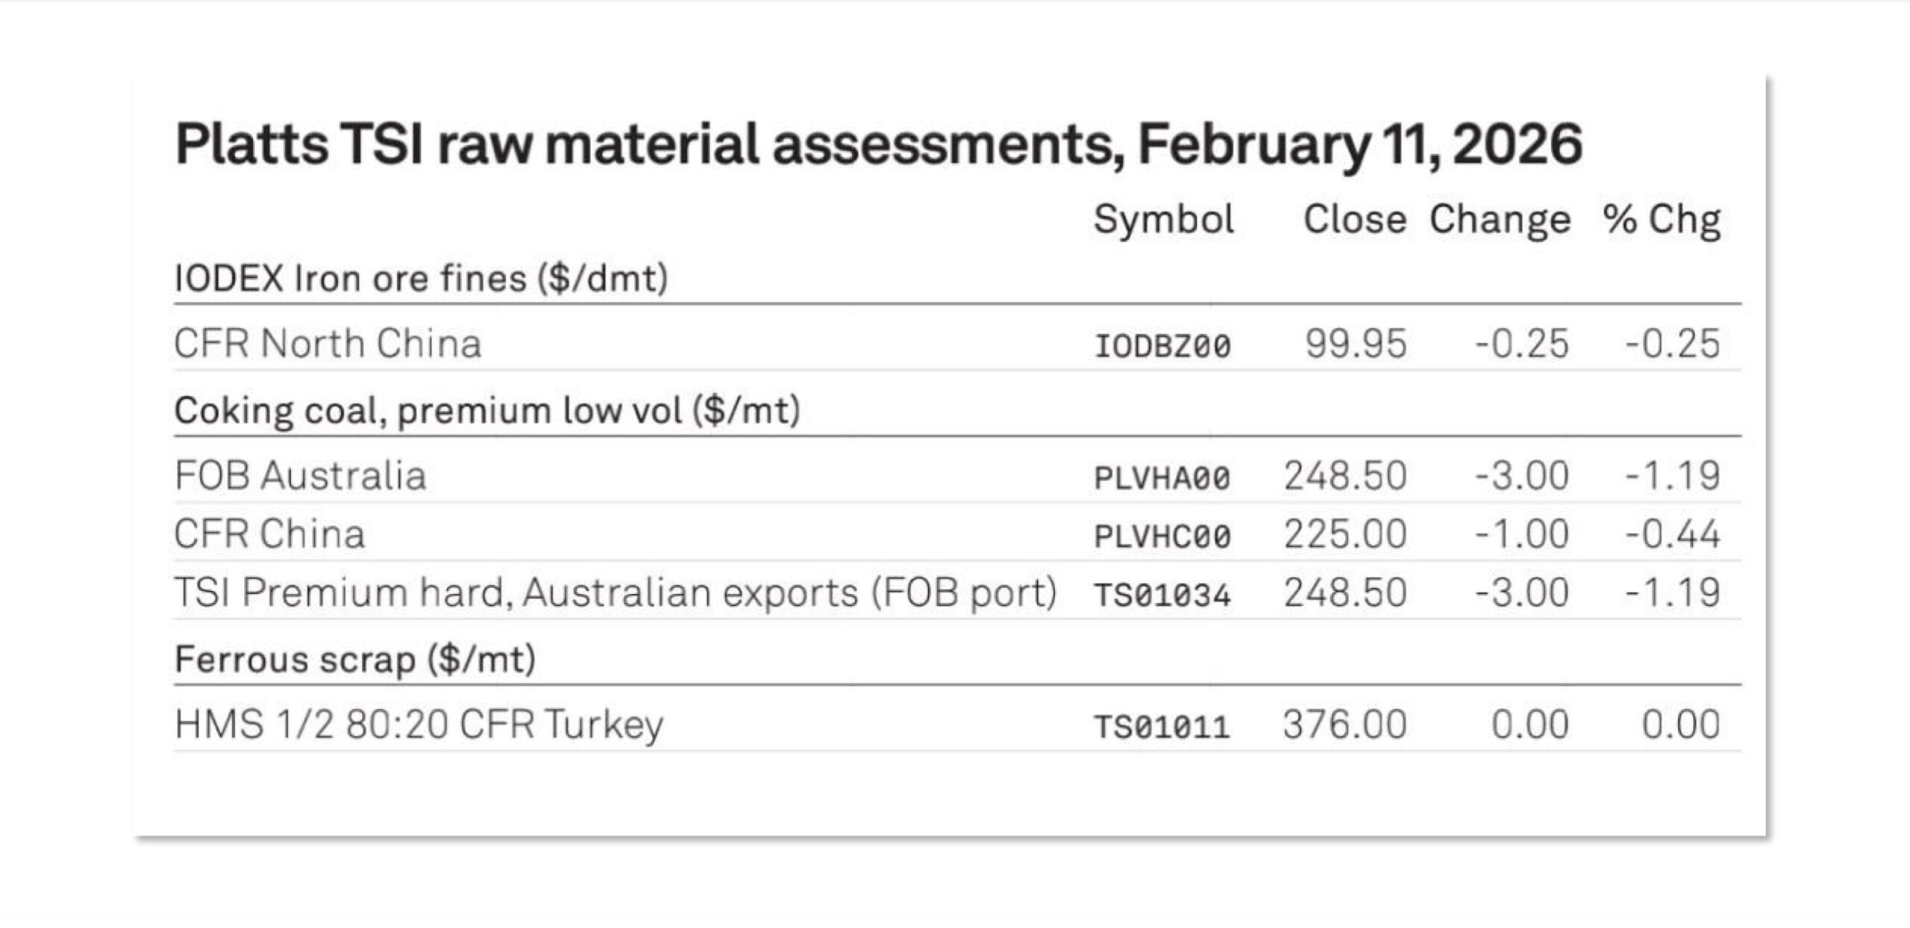The image size is (1910, 928).
Task: Click the CFR North China row label
Action: [x=328, y=344]
